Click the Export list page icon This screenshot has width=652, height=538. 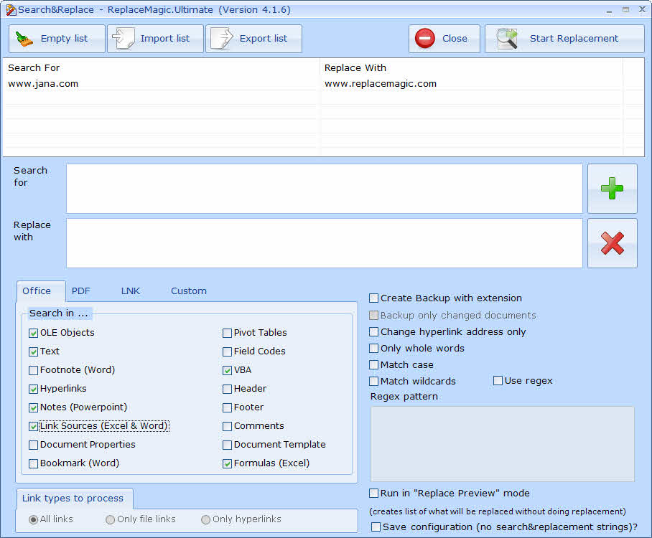[x=222, y=38]
